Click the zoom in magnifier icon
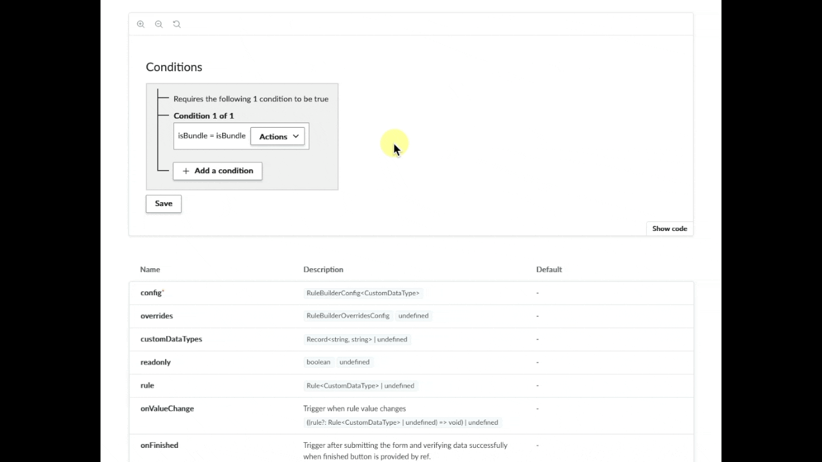This screenshot has height=462, width=822. (x=141, y=24)
